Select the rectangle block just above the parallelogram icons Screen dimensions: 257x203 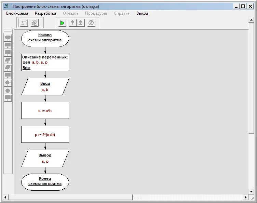[x=8, y=53]
